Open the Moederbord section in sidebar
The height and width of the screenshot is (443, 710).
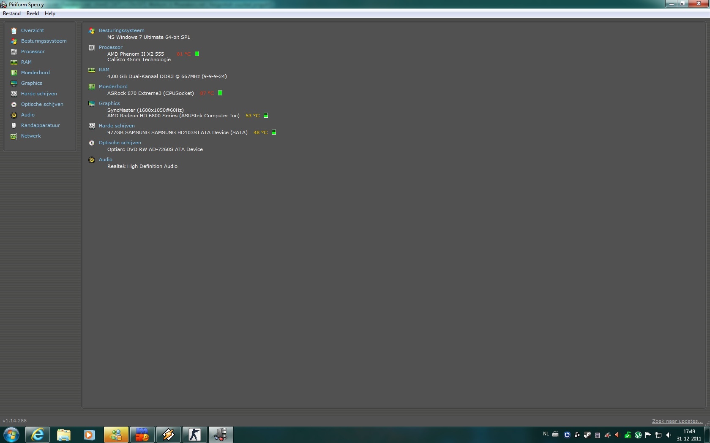pos(35,73)
